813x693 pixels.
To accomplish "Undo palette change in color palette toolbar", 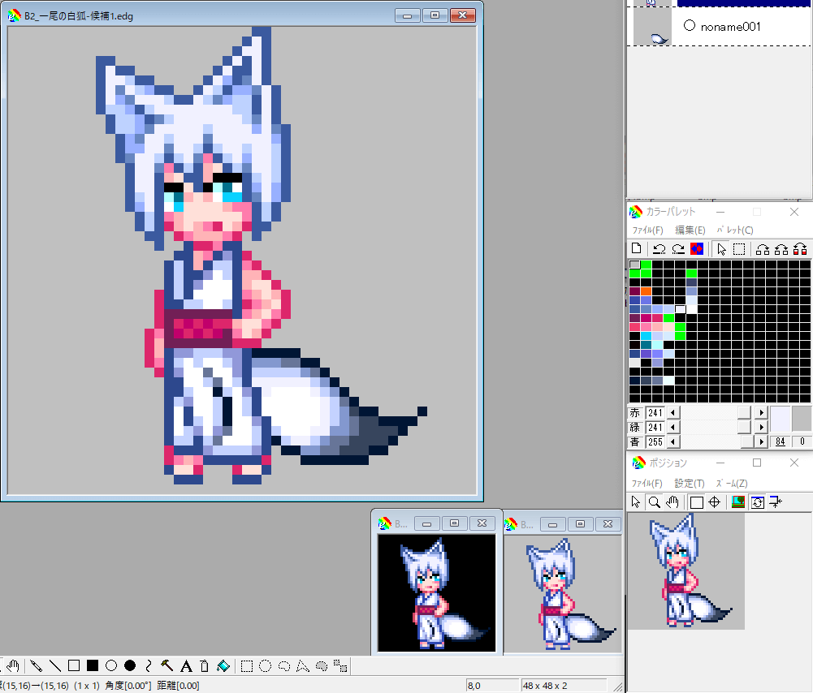I will pyautogui.click(x=659, y=249).
